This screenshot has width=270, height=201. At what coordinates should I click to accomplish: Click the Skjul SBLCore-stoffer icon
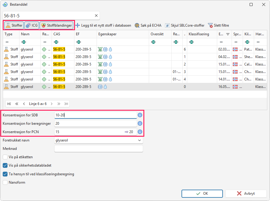(167, 25)
